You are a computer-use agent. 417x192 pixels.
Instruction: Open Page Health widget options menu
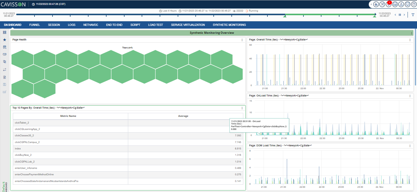point(242,40)
